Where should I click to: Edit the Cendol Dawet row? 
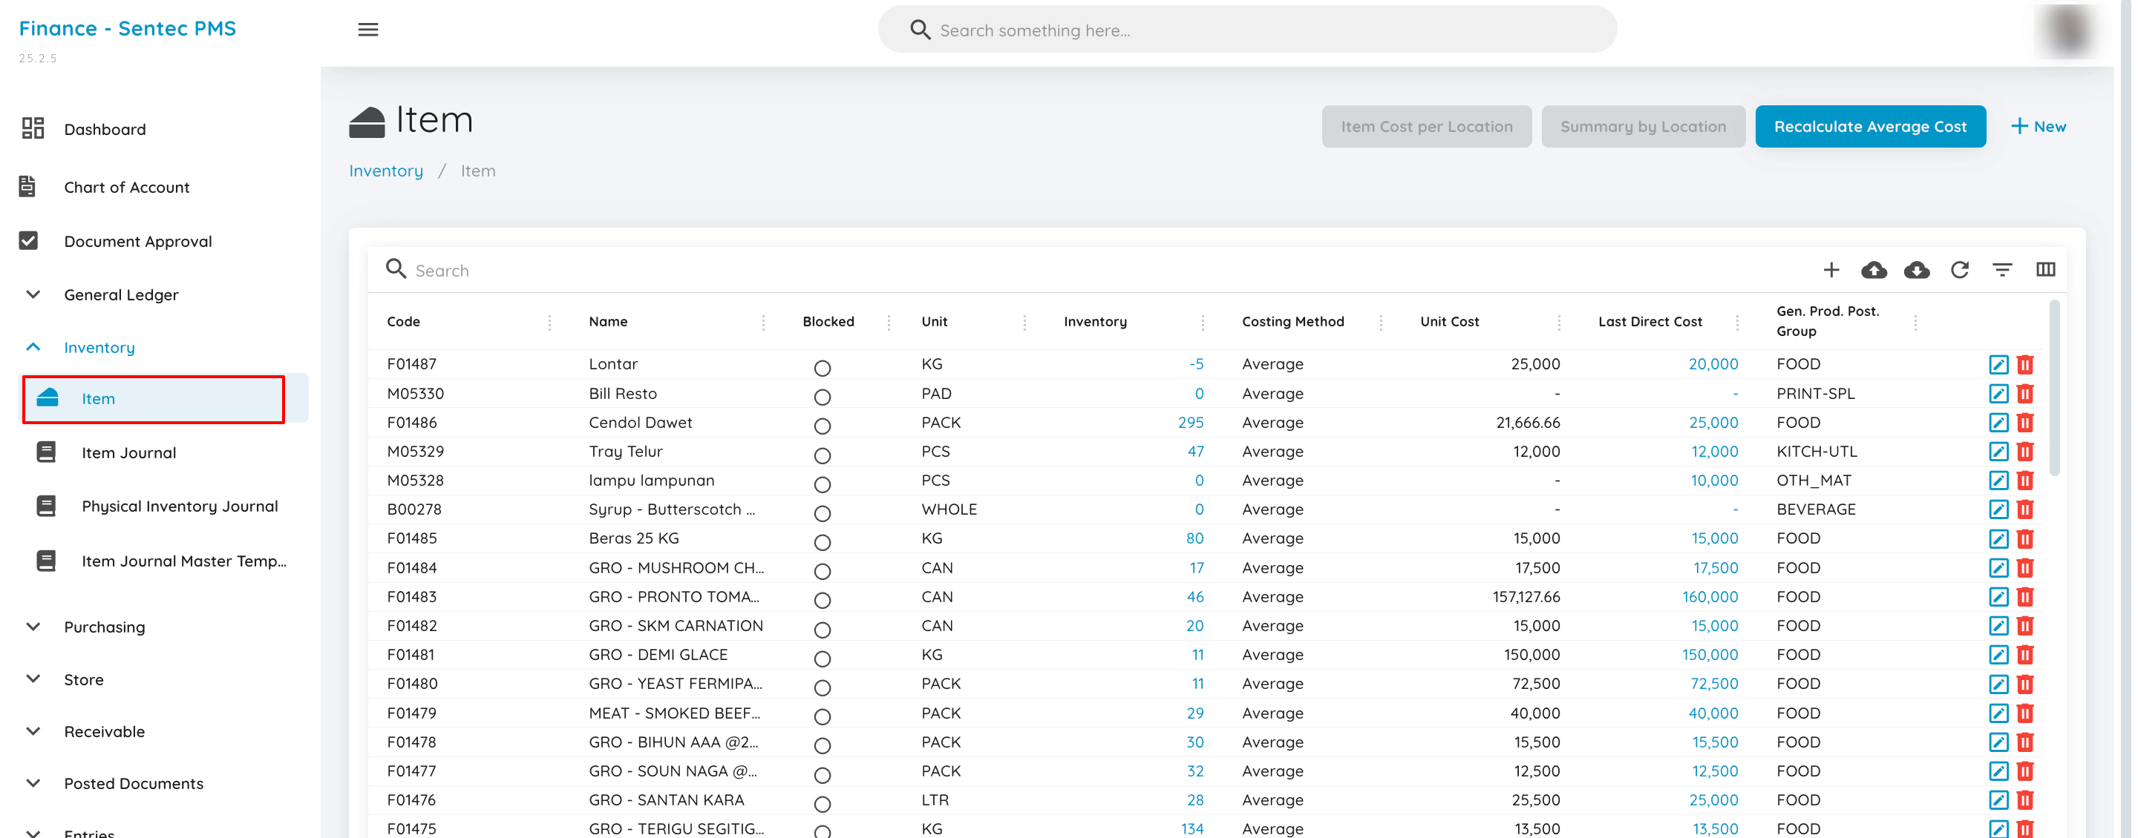[1998, 423]
